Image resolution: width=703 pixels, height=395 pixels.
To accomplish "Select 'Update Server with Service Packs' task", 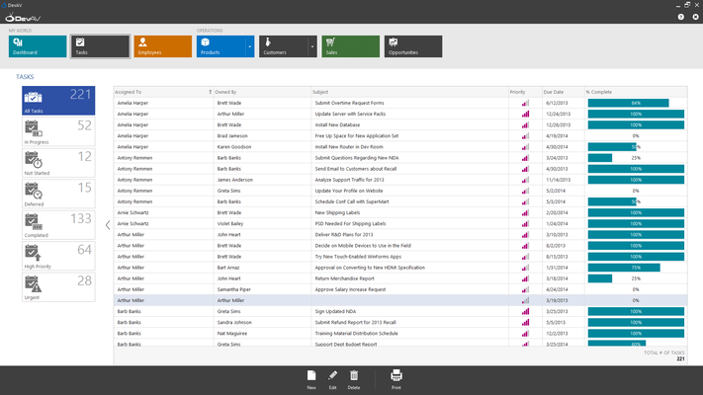I will click(400, 114).
